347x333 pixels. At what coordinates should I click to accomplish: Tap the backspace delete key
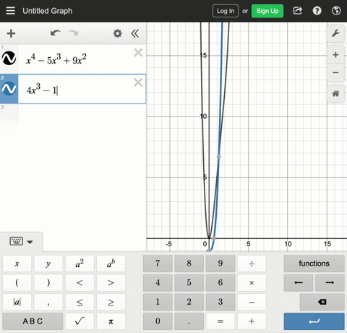coord(322,302)
